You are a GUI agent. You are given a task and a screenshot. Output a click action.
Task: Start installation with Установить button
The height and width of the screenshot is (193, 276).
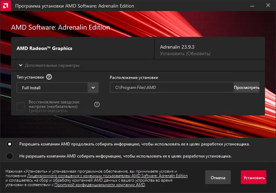[254, 177]
